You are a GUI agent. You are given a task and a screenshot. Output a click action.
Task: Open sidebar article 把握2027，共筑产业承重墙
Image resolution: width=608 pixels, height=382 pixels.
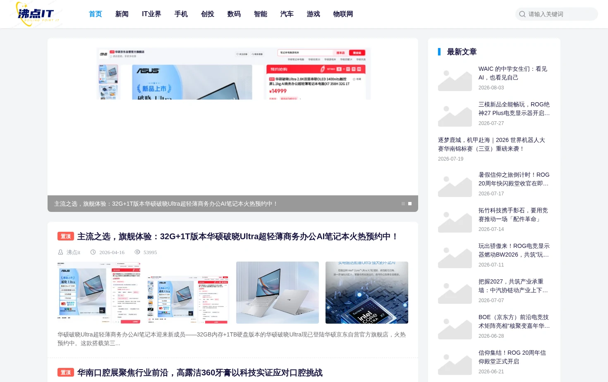(513, 286)
